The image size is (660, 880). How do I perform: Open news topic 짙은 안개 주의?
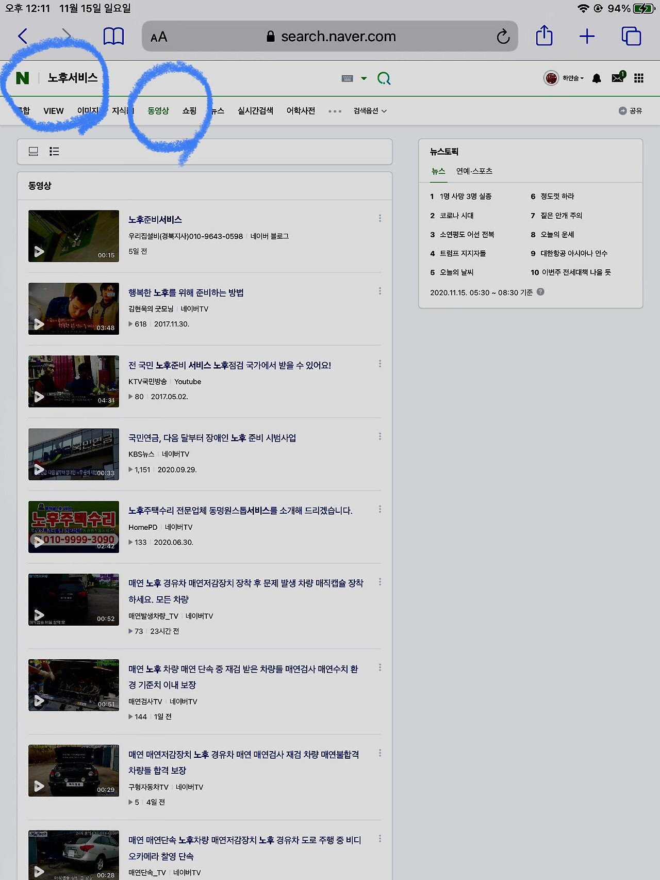tap(562, 216)
